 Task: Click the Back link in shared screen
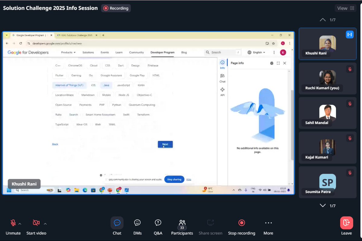click(55, 144)
